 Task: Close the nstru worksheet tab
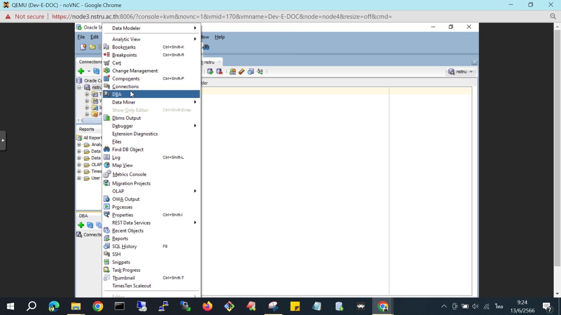click(219, 62)
